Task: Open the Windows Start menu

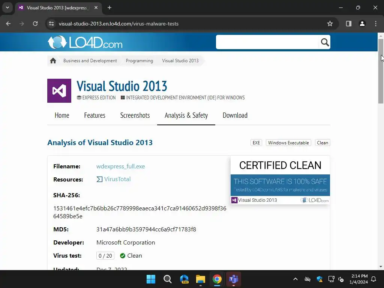Action: pyautogui.click(x=151, y=279)
